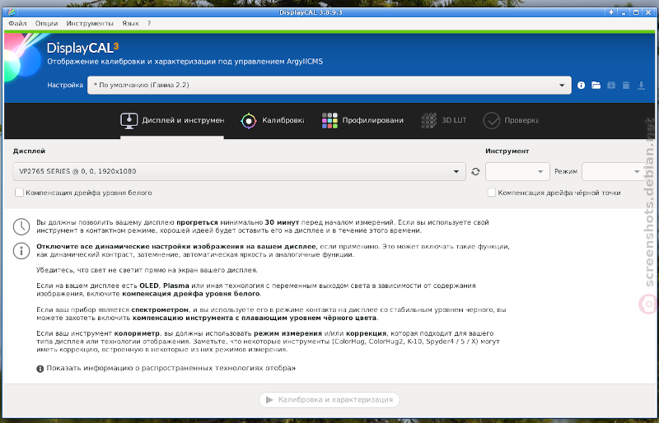
Task: Click subtitle mentioning ArgyllCMS
Action: [x=185, y=62]
